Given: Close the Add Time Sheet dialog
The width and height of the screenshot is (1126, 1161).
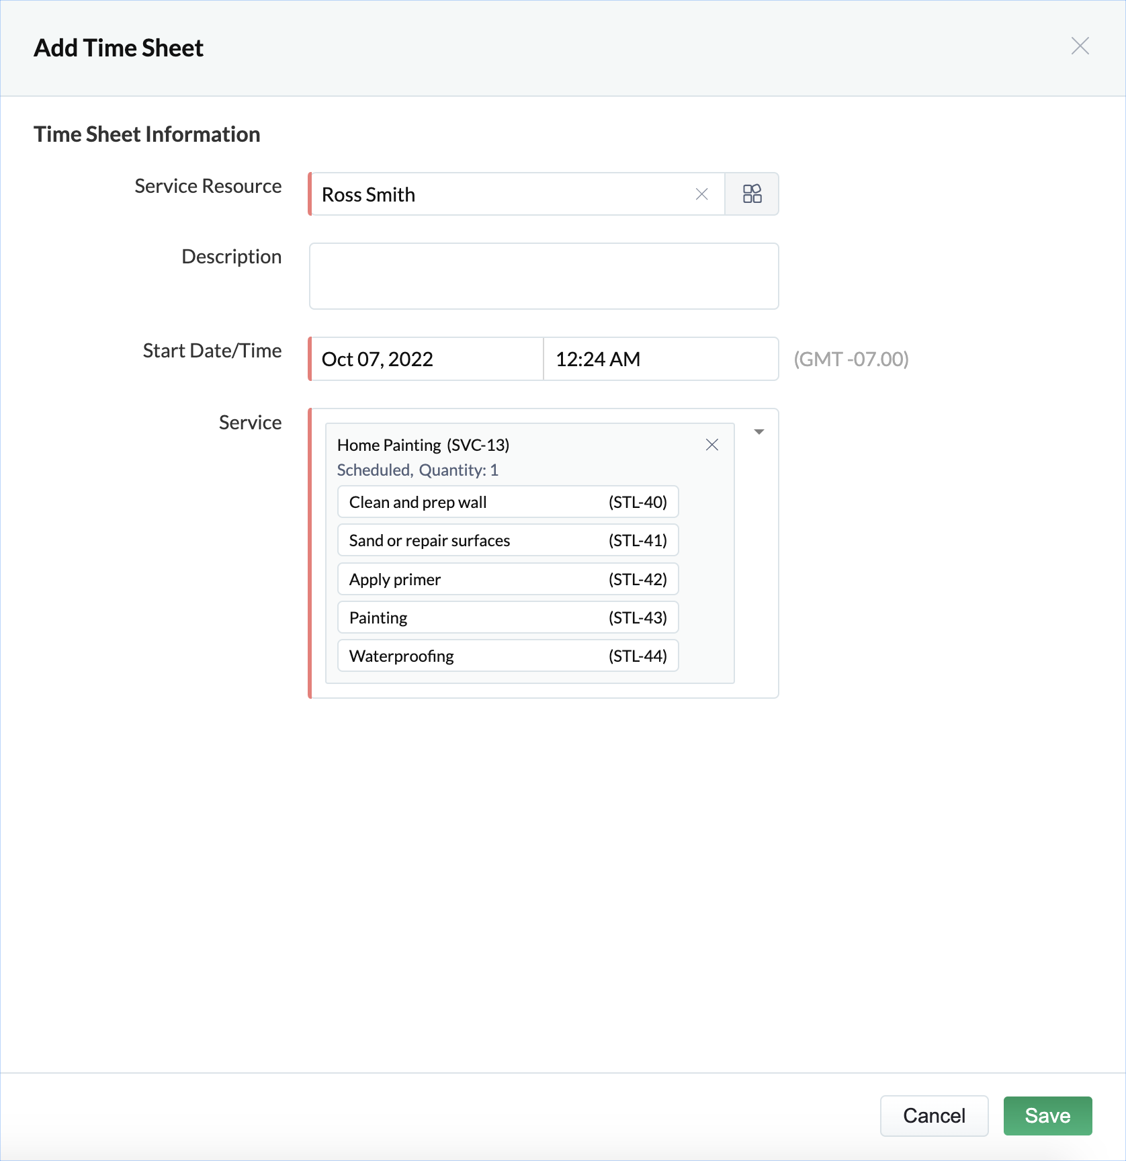Looking at the screenshot, I should (1080, 46).
